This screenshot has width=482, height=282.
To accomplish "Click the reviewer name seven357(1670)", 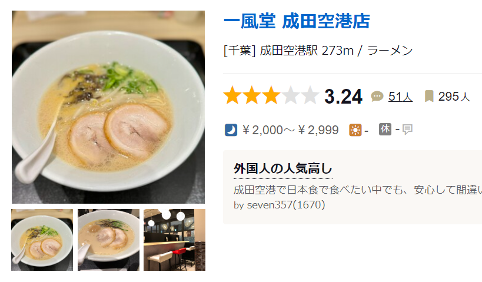I will coord(286,205).
